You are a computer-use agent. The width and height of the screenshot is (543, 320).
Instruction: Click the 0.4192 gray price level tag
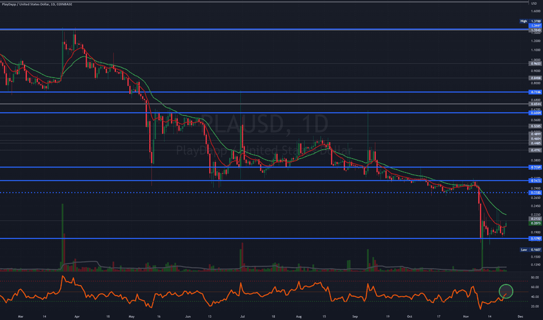[535, 150]
